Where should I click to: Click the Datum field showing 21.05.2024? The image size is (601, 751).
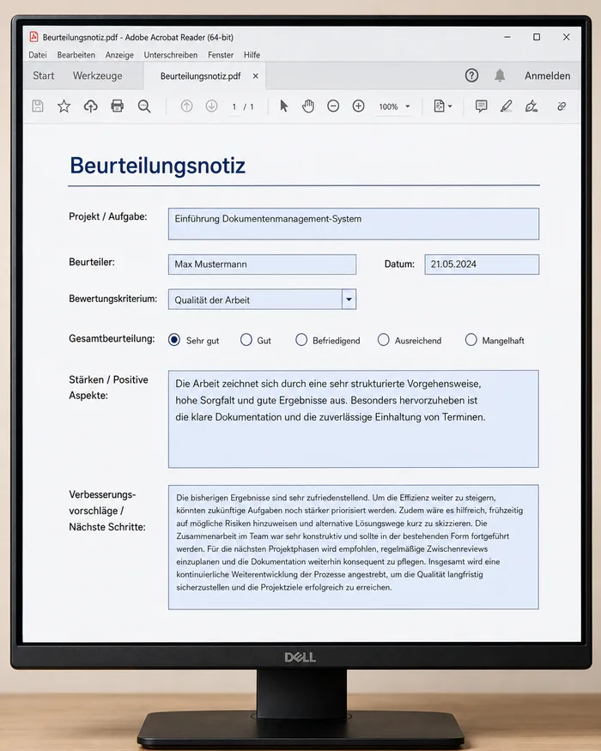click(x=482, y=264)
